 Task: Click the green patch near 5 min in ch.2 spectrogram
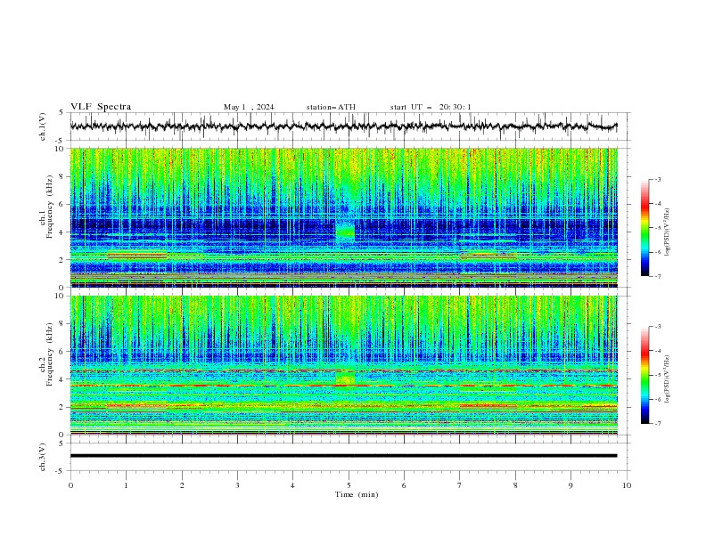point(345,378)
